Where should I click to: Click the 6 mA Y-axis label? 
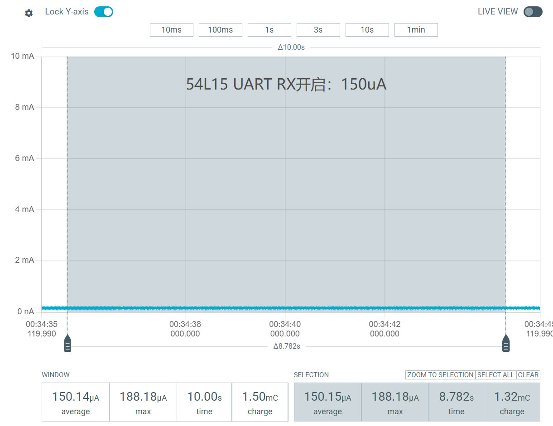(x=25, y=158)
